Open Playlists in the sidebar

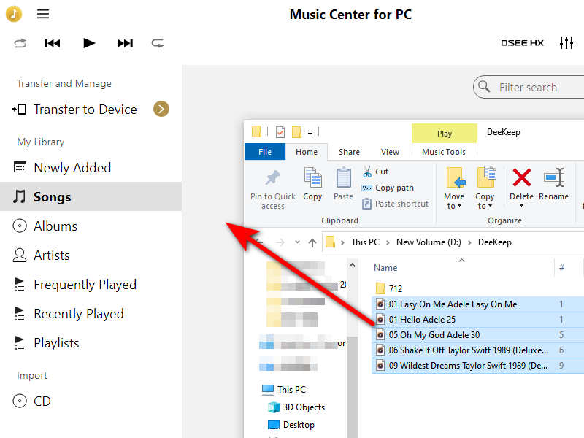56,342
